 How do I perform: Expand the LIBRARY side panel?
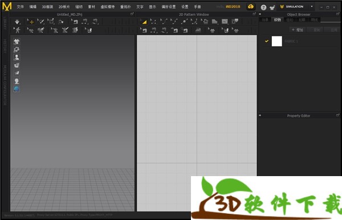tap(5, 24)
